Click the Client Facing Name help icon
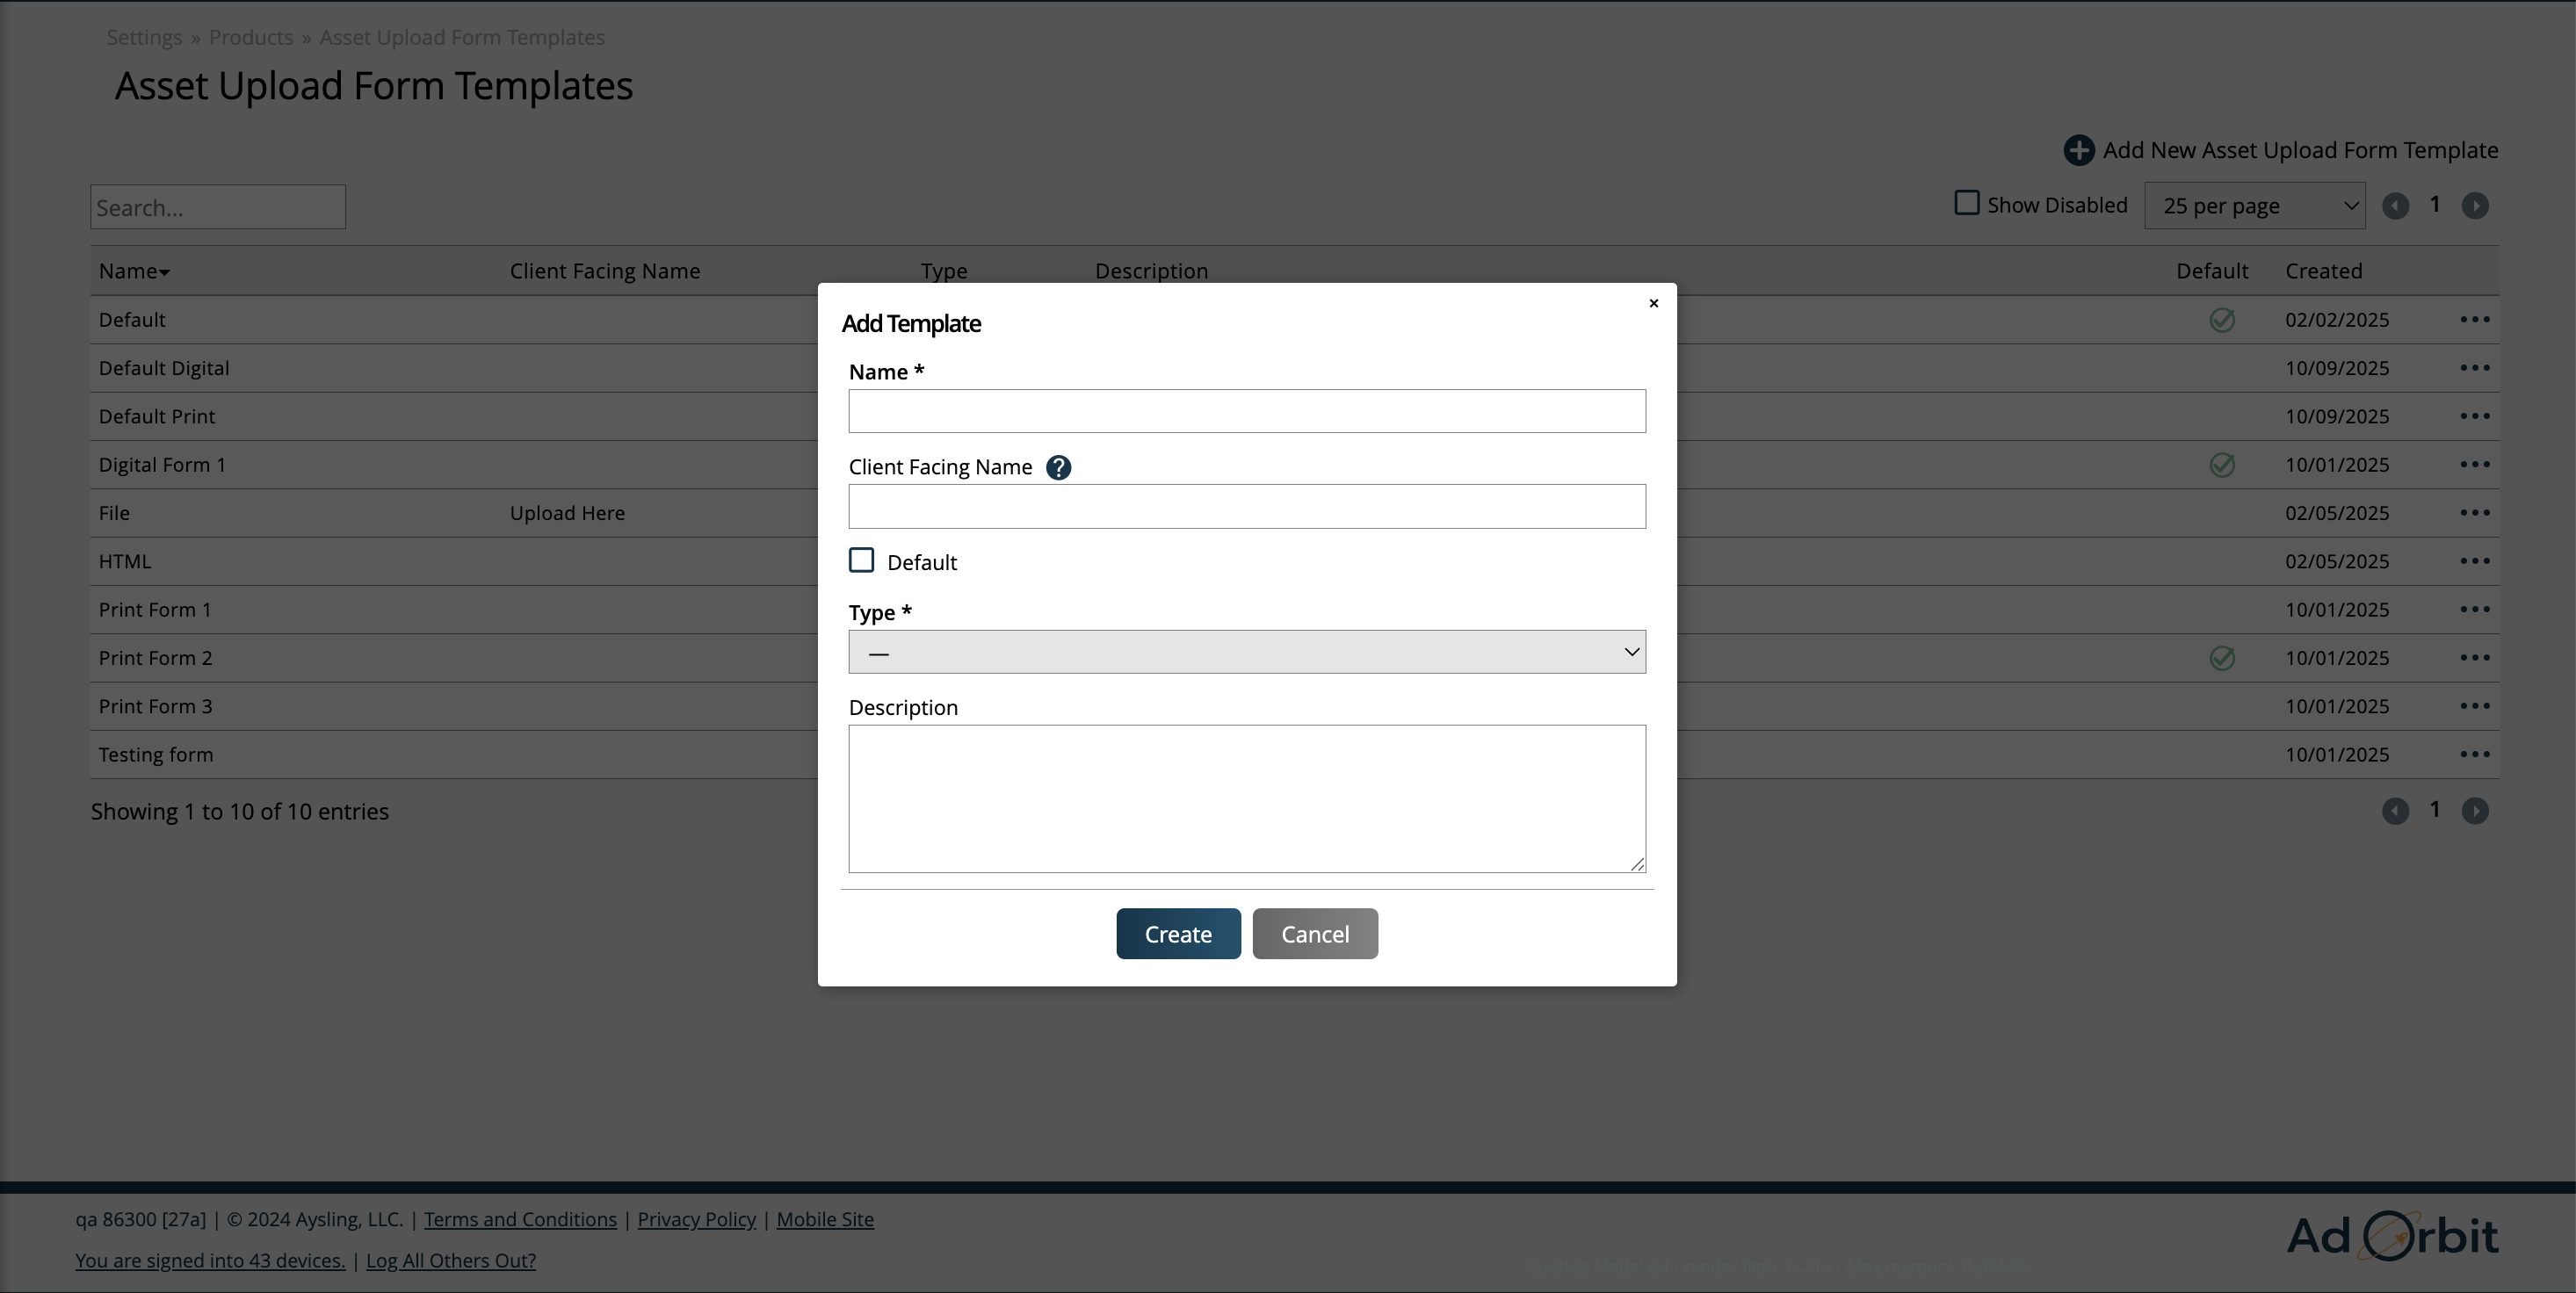 click(x=1058, y=467)
